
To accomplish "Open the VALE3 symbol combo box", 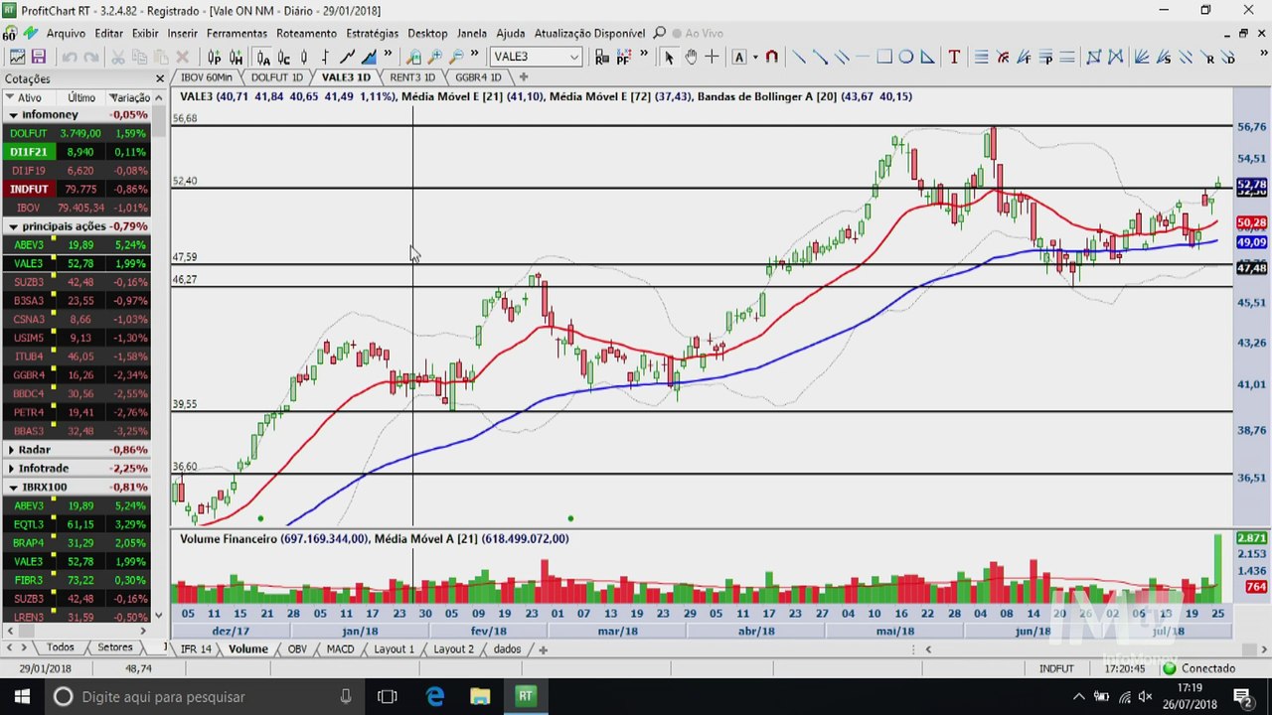I will 535,57.
